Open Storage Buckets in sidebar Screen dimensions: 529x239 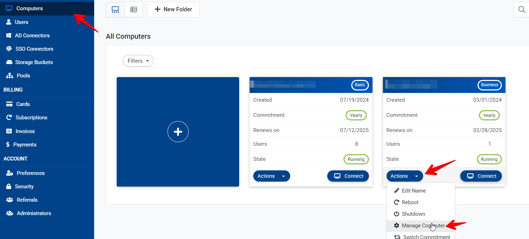[x=34, y=62]
